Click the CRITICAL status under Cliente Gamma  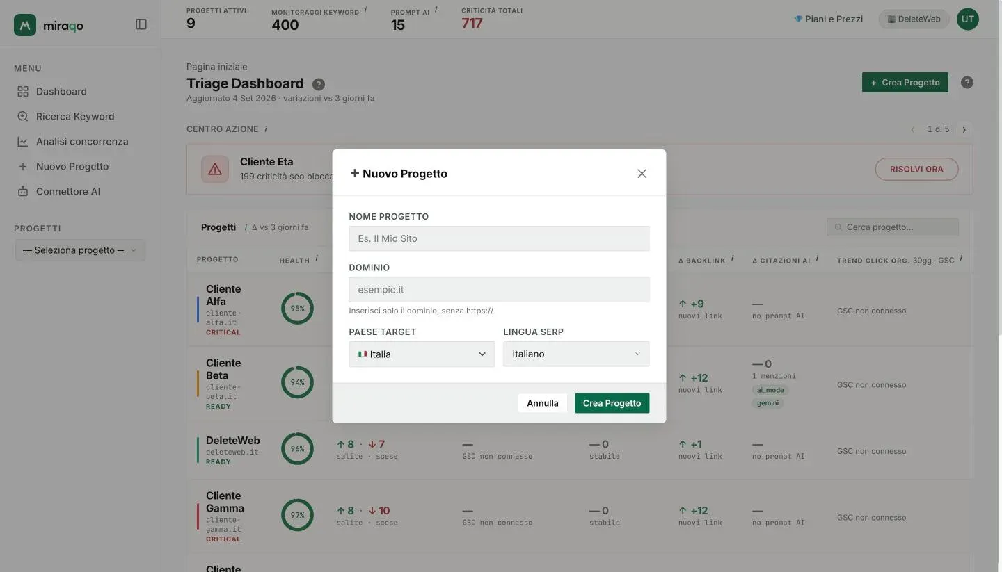223,539
